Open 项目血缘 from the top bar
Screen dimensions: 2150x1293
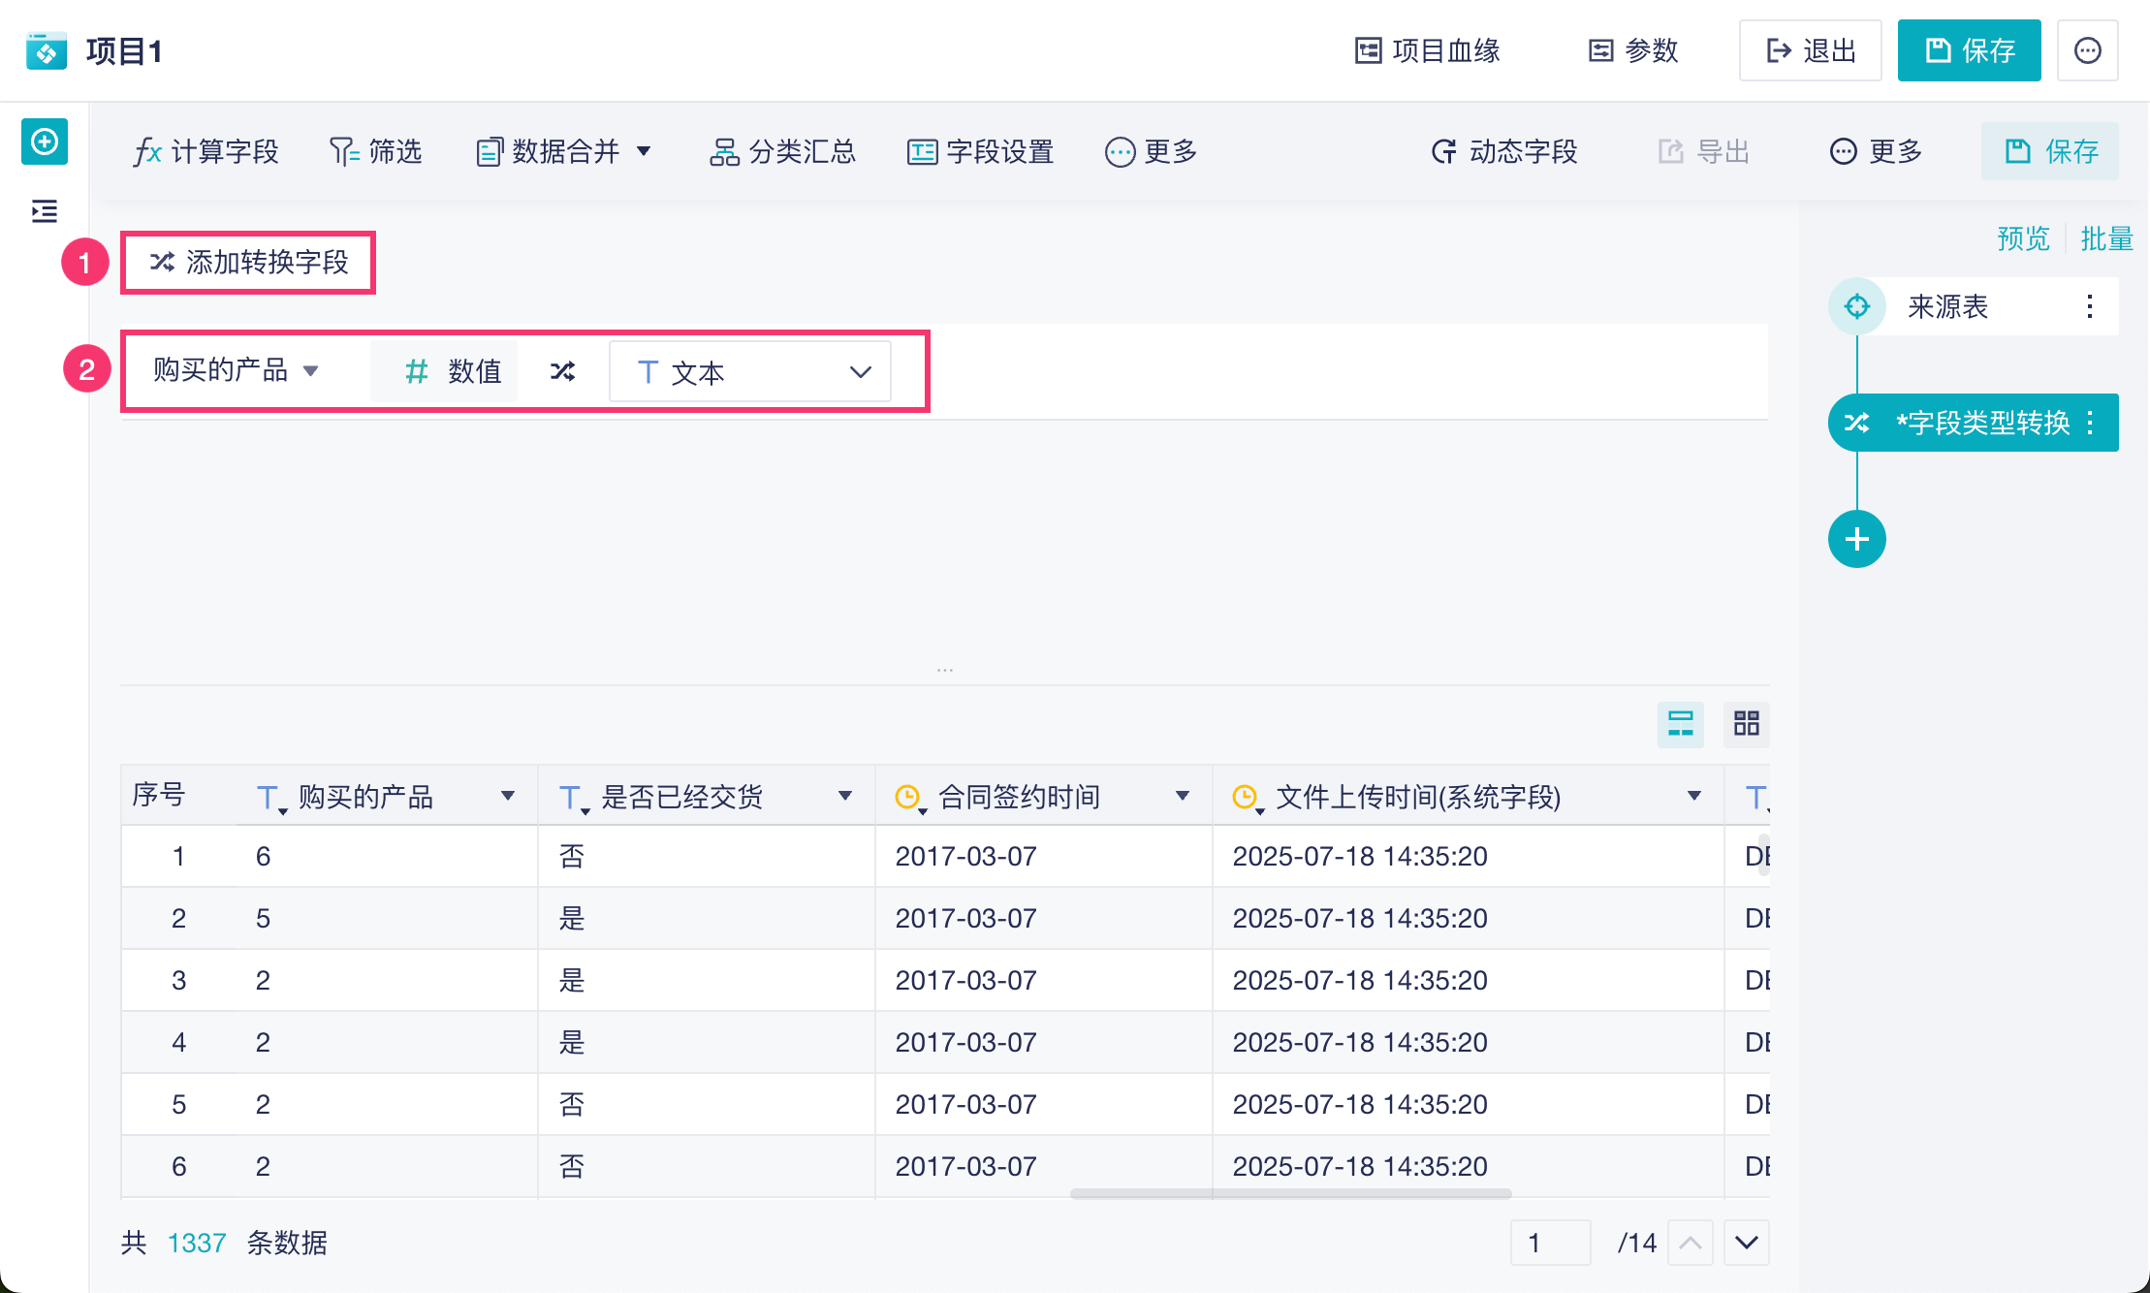1427,50
